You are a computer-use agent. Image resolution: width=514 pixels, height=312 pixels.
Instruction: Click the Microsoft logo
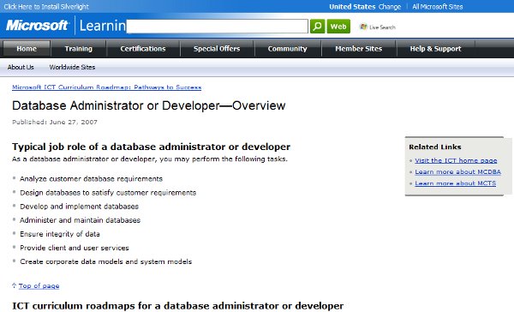(37, 25)
